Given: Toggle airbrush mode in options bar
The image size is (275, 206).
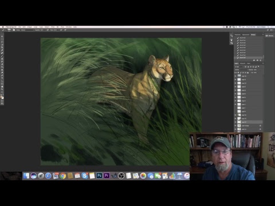Looking at the screenshot, I should [x=61, y=30].
